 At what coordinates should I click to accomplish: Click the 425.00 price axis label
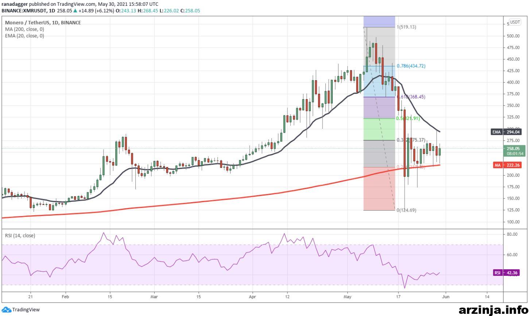(x=513, y=71)
